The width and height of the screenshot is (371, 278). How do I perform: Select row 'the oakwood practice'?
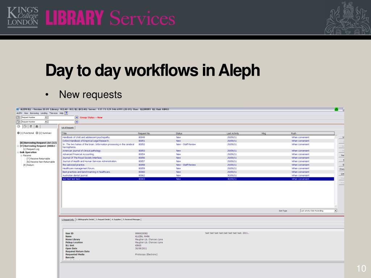point(198,165)
